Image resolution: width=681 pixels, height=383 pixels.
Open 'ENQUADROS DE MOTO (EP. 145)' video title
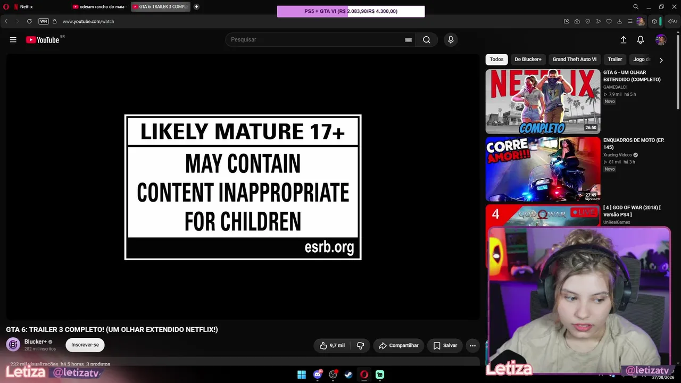(x=634, y=144)
